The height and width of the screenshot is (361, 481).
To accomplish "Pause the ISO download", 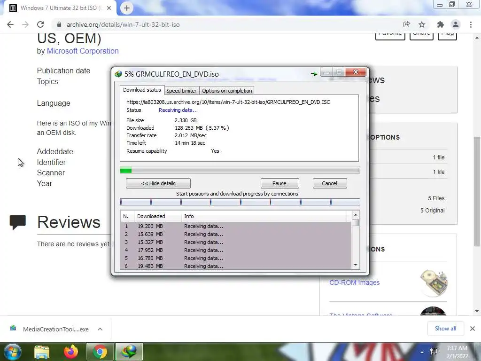I will (279, 183).
